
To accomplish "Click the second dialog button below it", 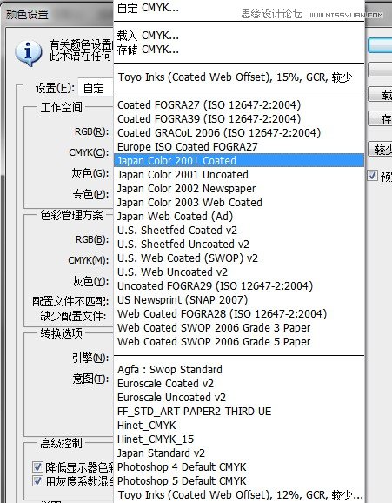I will pyautogui.click(x=380, y=70).
